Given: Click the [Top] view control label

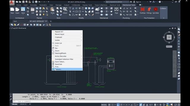Looking at the screenshot, I should (13, 28).
